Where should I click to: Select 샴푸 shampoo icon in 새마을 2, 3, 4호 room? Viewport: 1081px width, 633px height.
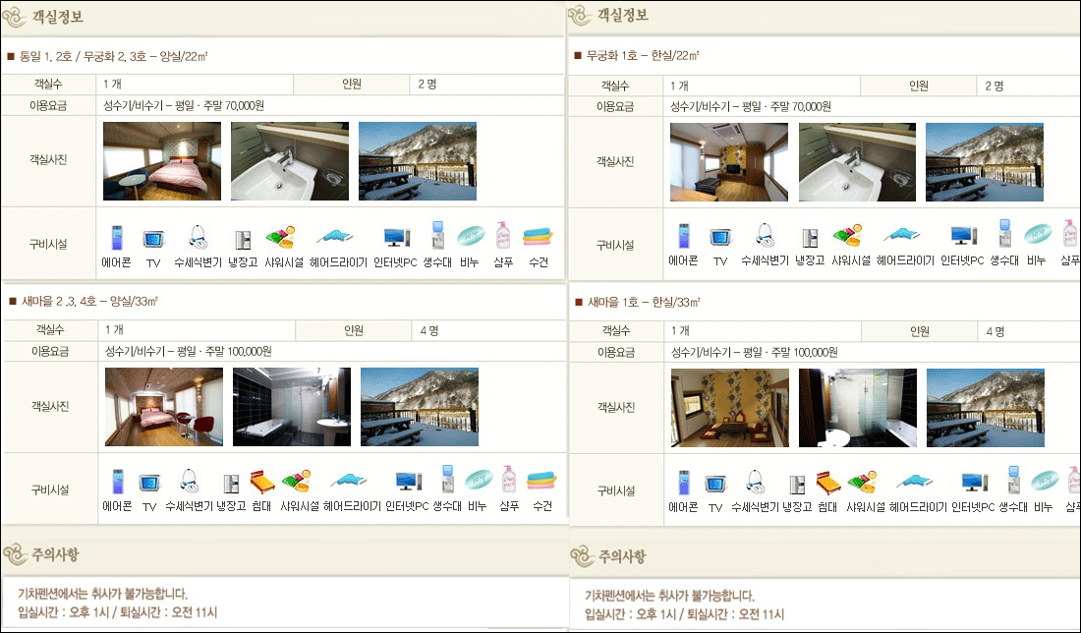point(508,481)
